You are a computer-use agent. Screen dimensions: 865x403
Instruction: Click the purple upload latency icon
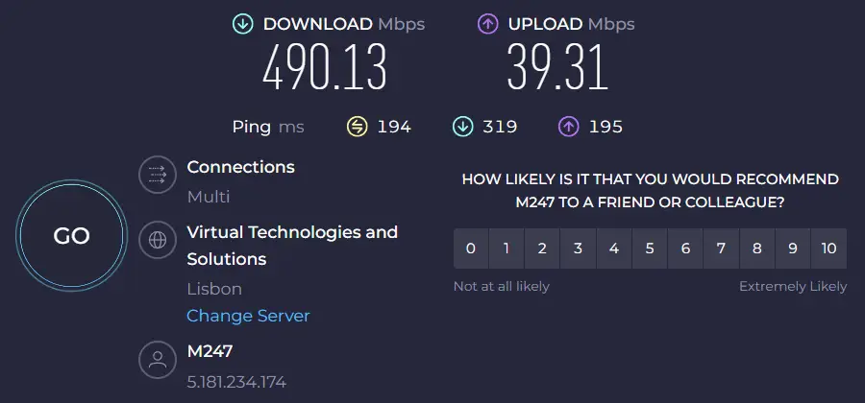568,128
